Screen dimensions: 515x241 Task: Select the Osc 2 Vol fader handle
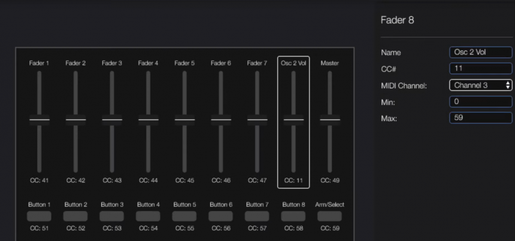pyautogui.click(x=293, y=120)
